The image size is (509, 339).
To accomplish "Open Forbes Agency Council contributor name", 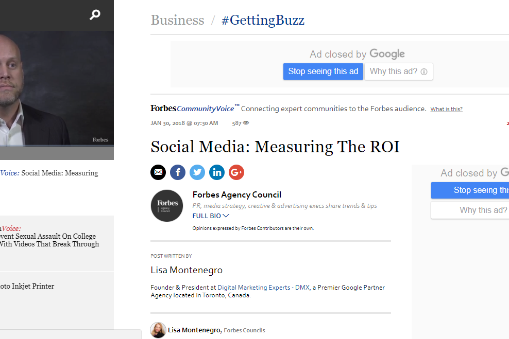I will tap(236, 194).
